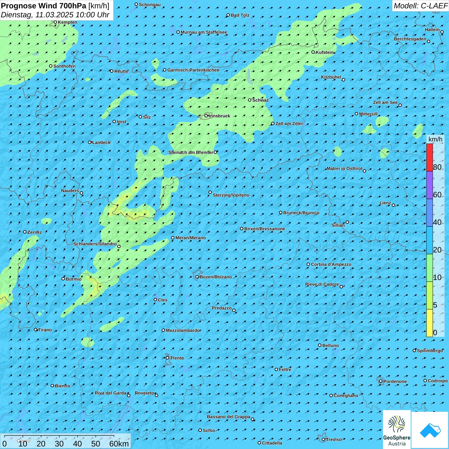Select the red 80 km/h legend color
This screenshot has height=449, width=449.
click(429, 157)
